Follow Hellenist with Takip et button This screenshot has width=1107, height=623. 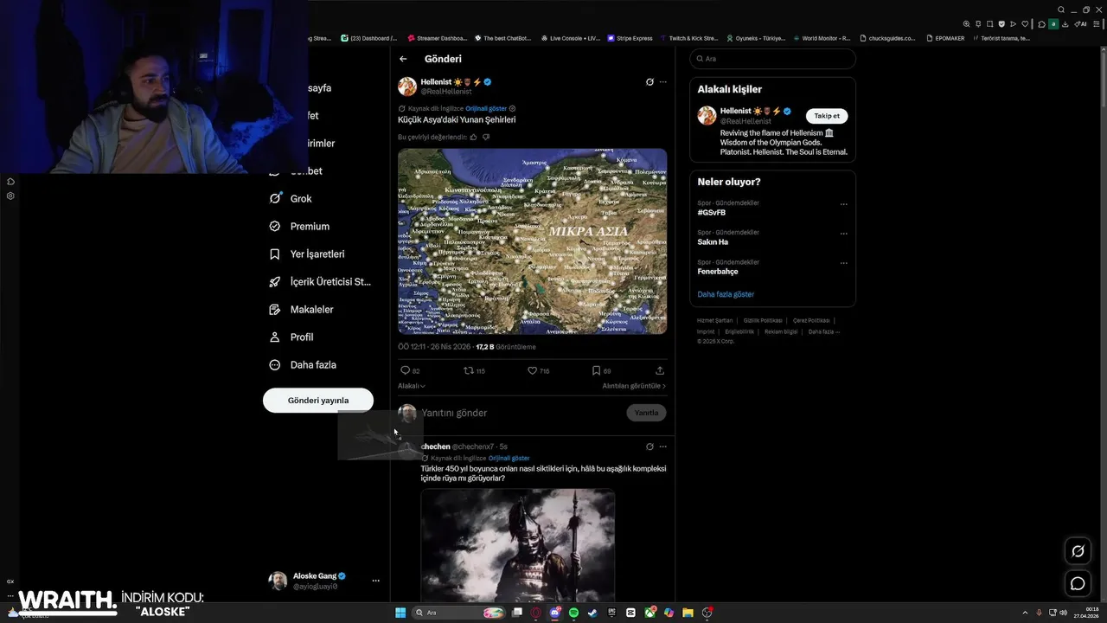[827, 116]
